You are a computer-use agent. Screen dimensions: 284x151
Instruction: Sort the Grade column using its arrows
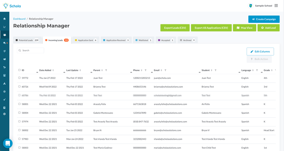272,70
